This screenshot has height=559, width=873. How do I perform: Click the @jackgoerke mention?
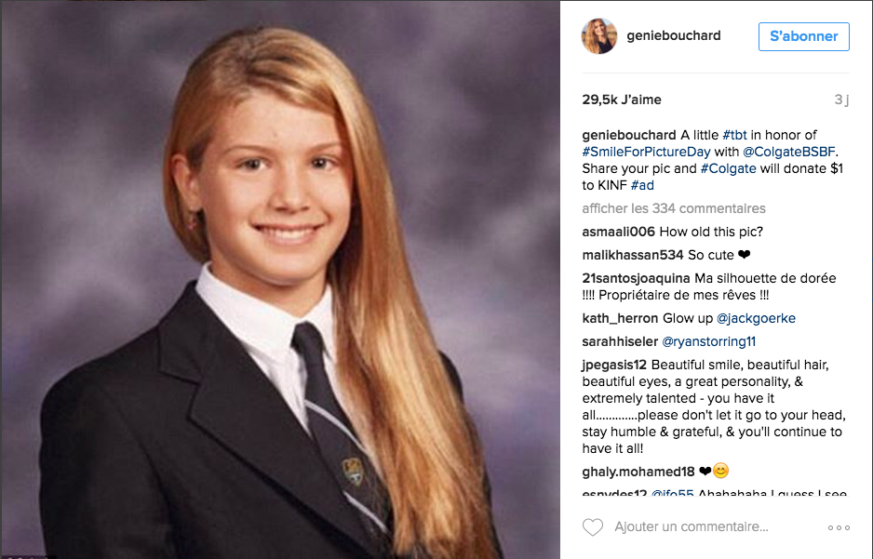point(756,318)
